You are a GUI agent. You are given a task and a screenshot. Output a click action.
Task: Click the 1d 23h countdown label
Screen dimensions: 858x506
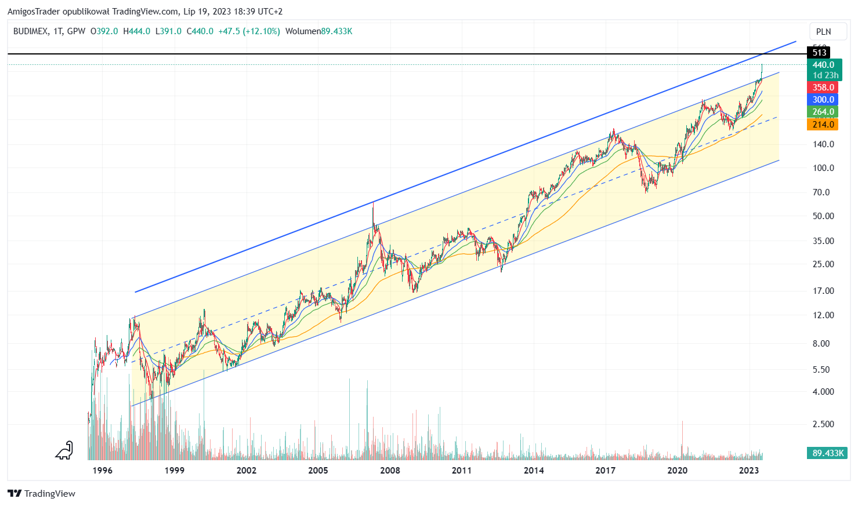click(825, 75)
